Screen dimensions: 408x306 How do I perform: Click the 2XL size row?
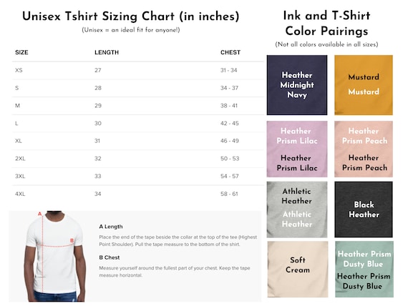click(x=138, y=158)
